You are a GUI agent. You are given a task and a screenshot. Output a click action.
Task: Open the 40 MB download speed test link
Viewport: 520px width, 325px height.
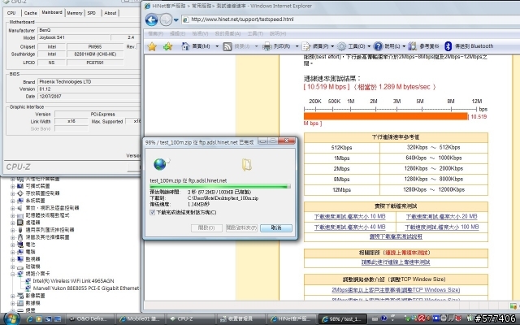tap(349, 227)
